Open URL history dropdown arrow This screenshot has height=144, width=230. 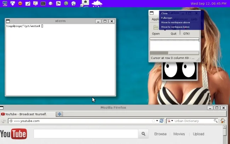click(x=157, y=121)
